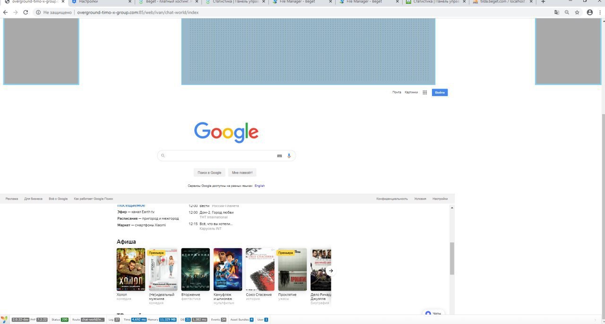Image resolution: width=605 pixels, height=324 pixels.
Task: Open the 'Конфиденциальность' footer link
Action: pos(392,199)
